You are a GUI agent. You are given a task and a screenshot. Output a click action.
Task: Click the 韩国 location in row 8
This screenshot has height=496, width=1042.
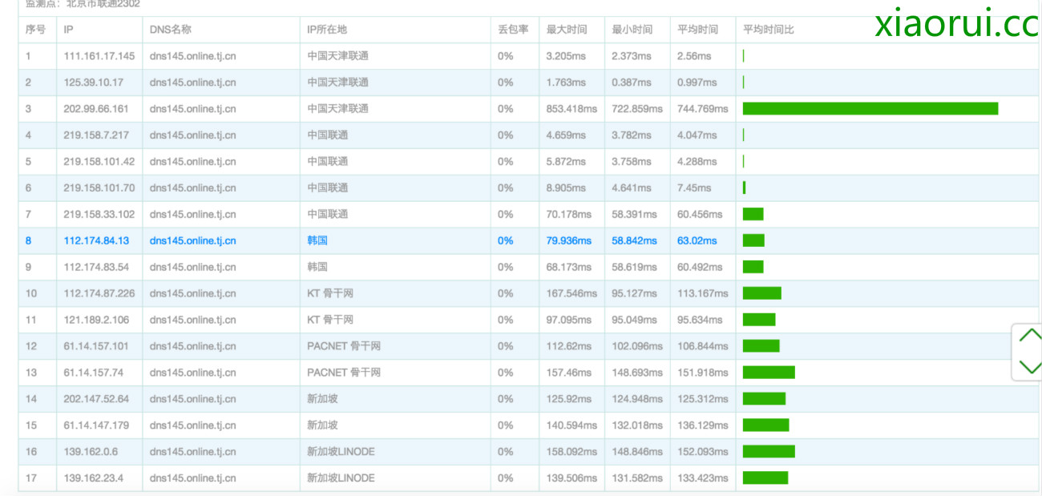point(317,240)
